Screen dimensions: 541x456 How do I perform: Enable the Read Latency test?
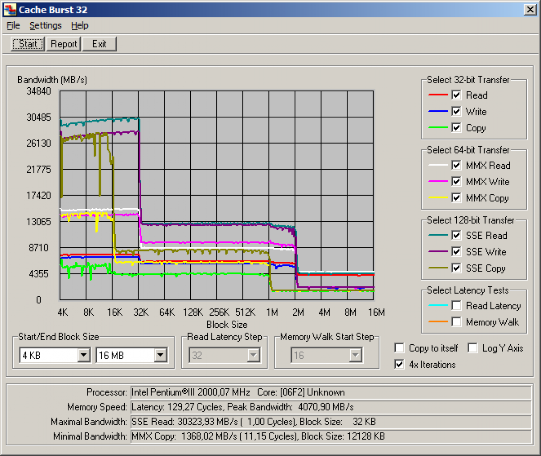tap(456, 305)
